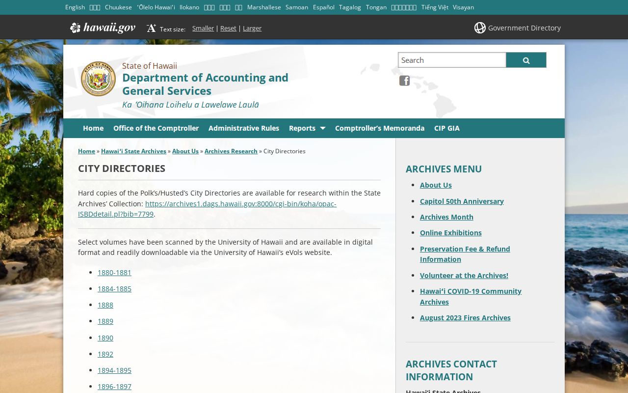Open the Home navigation menu item
Viewport: 628px width, 393px height.
(x=93, y=128)
